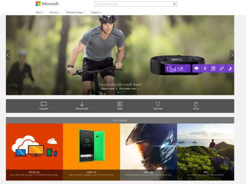Expand the Devices dropdown menu
Image resolution: width=246 pixels, height=184 pixels.
coord(55,12)
